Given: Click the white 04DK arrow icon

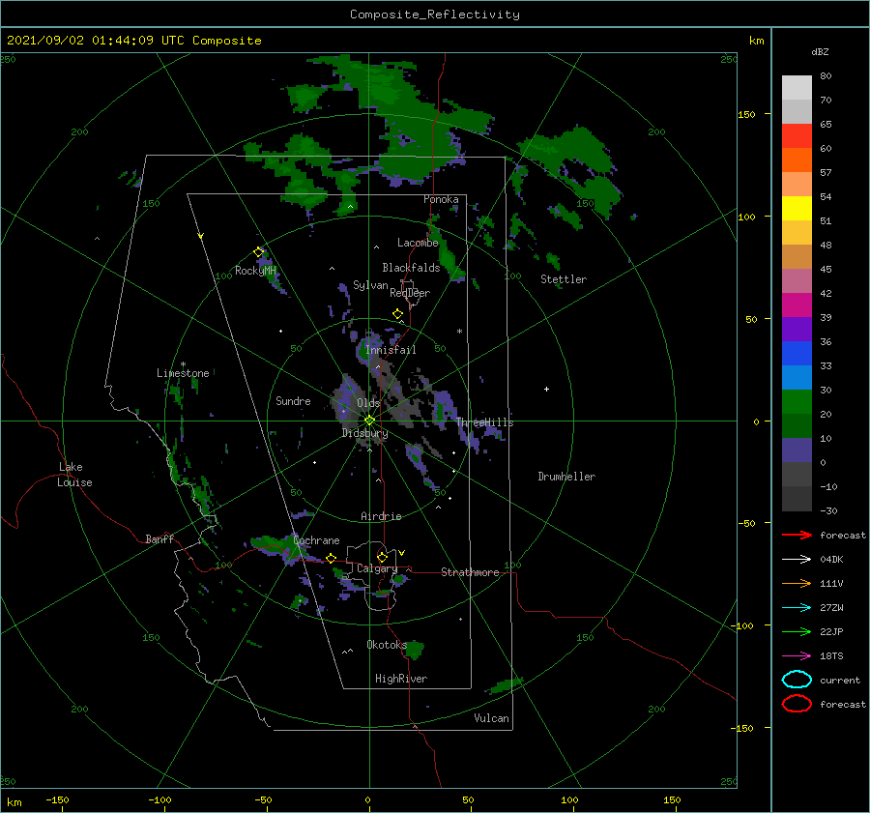Looking at the screenshot, I should 797,559.
